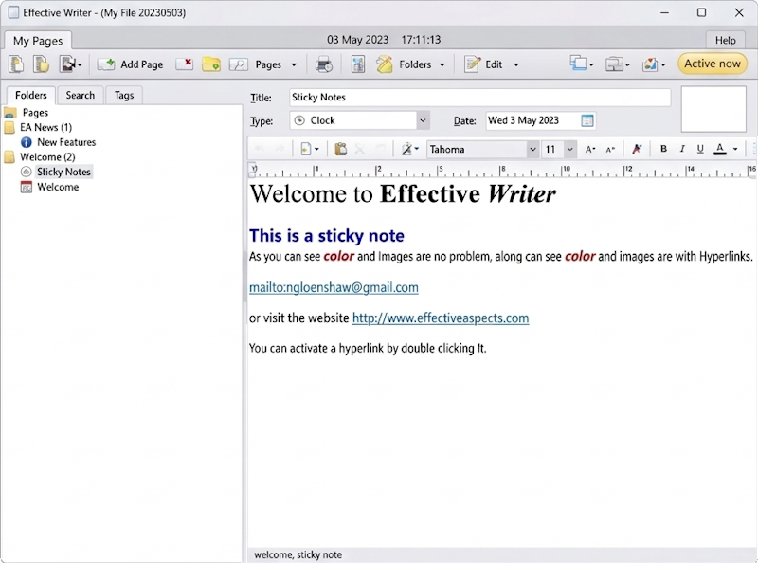
Task: Switch to the Tags tab
Action: 123,95
